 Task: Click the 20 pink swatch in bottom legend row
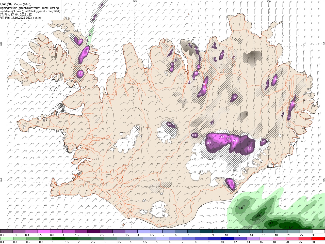[x=292, y=239]
